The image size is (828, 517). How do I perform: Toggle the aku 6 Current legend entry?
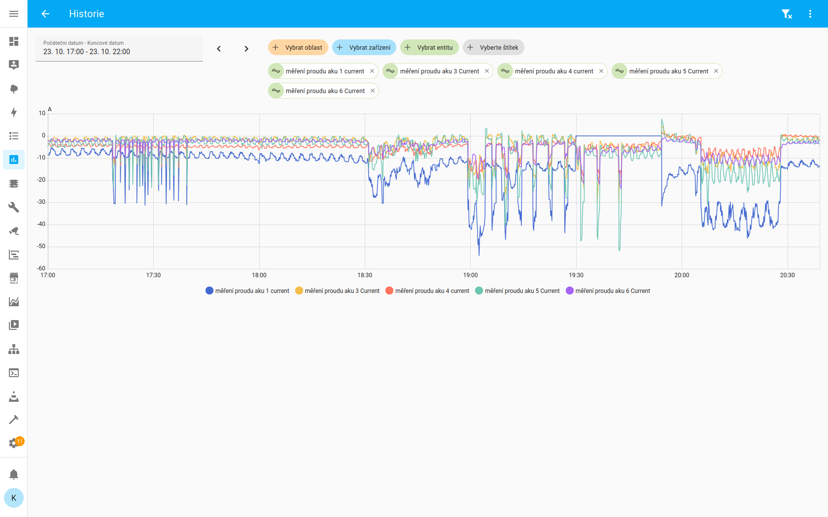click(x=608, y=291)
